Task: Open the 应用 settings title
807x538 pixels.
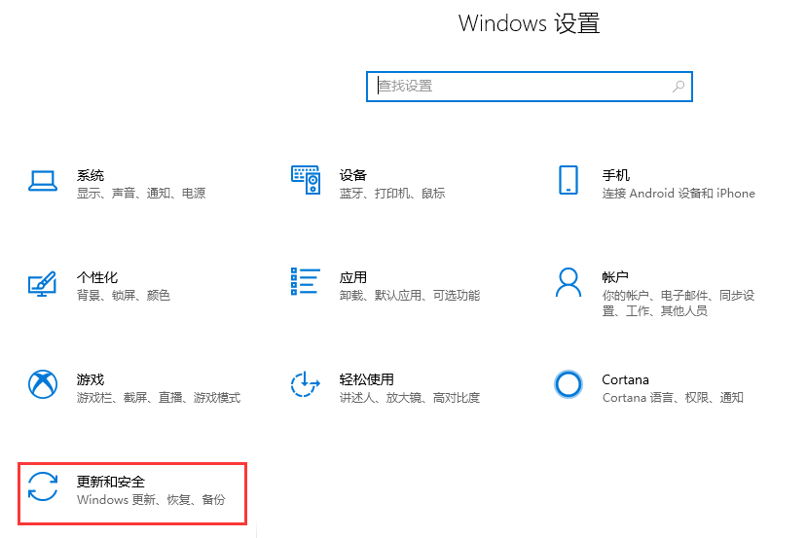Action: [353, 277]
